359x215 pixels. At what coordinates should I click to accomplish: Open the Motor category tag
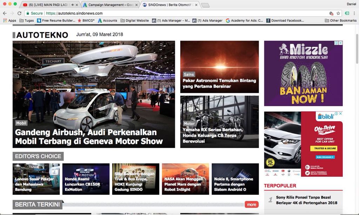click(189, 123)
